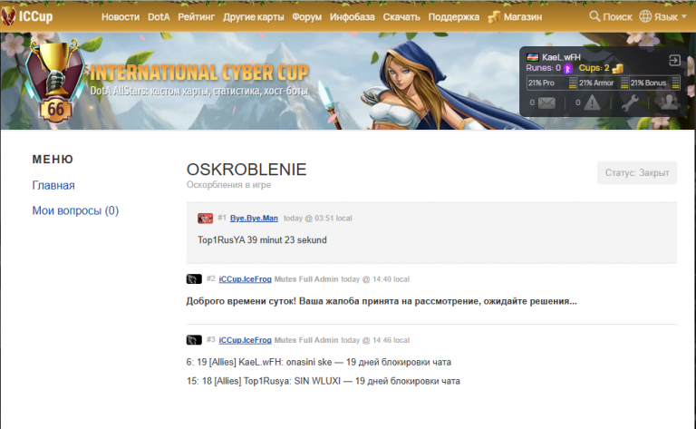The height and width of the screenshot is (429, 696).
Task: Open the DotA menu item
Action: [x=159, y=17]
